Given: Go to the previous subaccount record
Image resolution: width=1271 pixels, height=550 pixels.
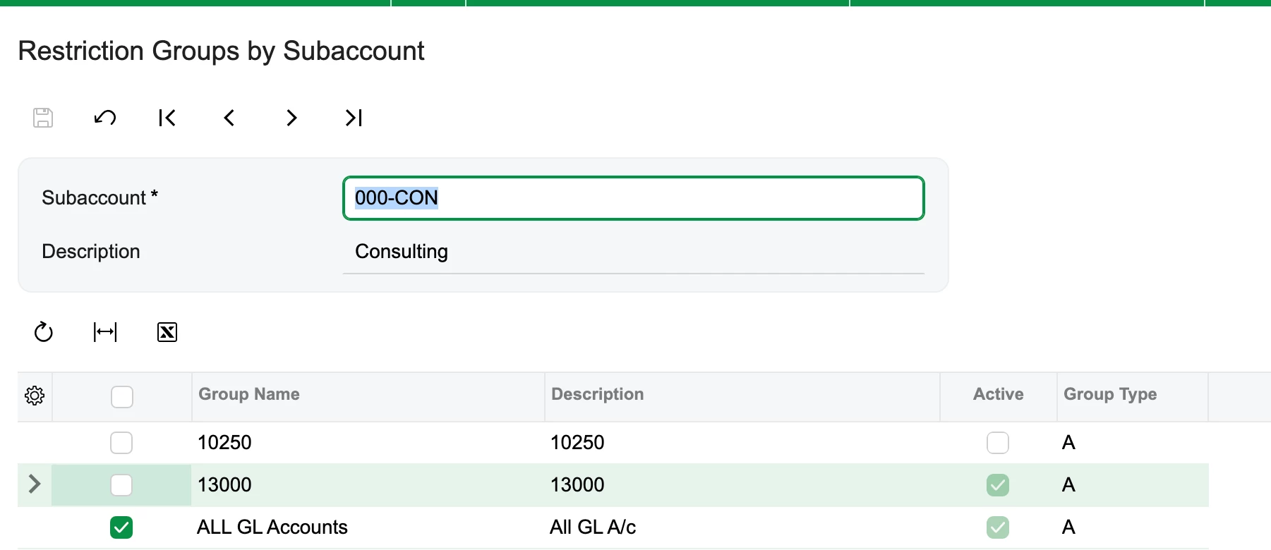Looking at the screenshot, I should (x=229, y=118).
